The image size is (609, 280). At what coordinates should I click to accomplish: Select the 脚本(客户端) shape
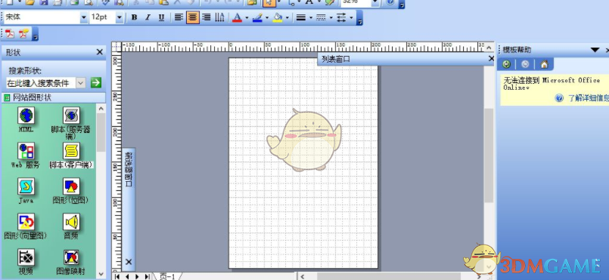tap(71, 155)
